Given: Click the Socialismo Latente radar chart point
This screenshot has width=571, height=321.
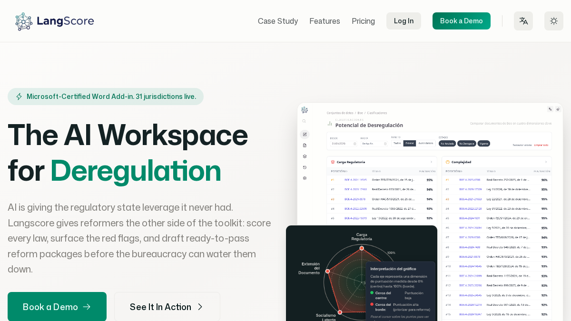Looking at the screenshot, I should [x=340, y=312].
